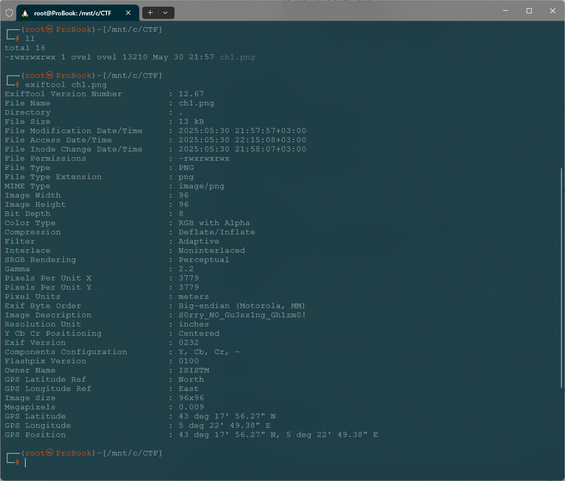Click the 'exiftool ch1.png' command text
Viewport: 565px width, 481px height.
point(66,84)
